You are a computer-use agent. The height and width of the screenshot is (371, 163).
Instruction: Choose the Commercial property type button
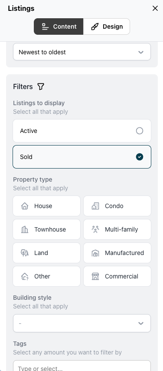[117, 276]
